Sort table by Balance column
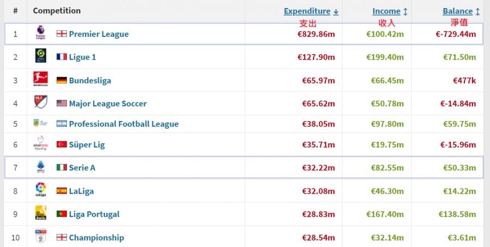 (461, 11)
